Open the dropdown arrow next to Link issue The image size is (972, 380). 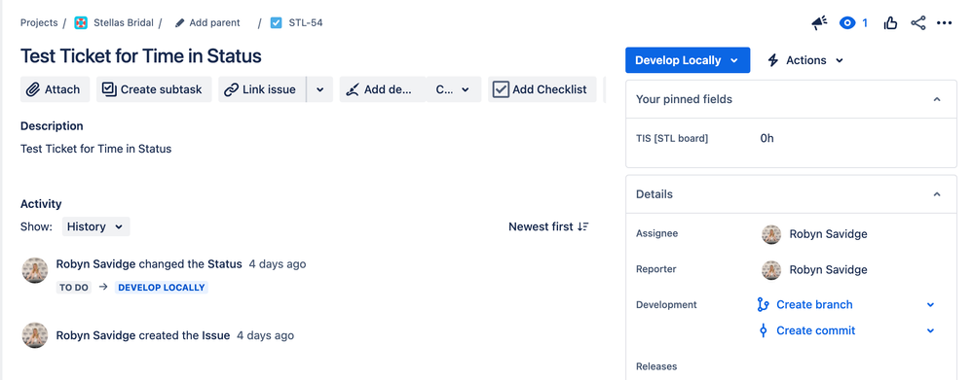pyautogui.click(x=319, y=89)
